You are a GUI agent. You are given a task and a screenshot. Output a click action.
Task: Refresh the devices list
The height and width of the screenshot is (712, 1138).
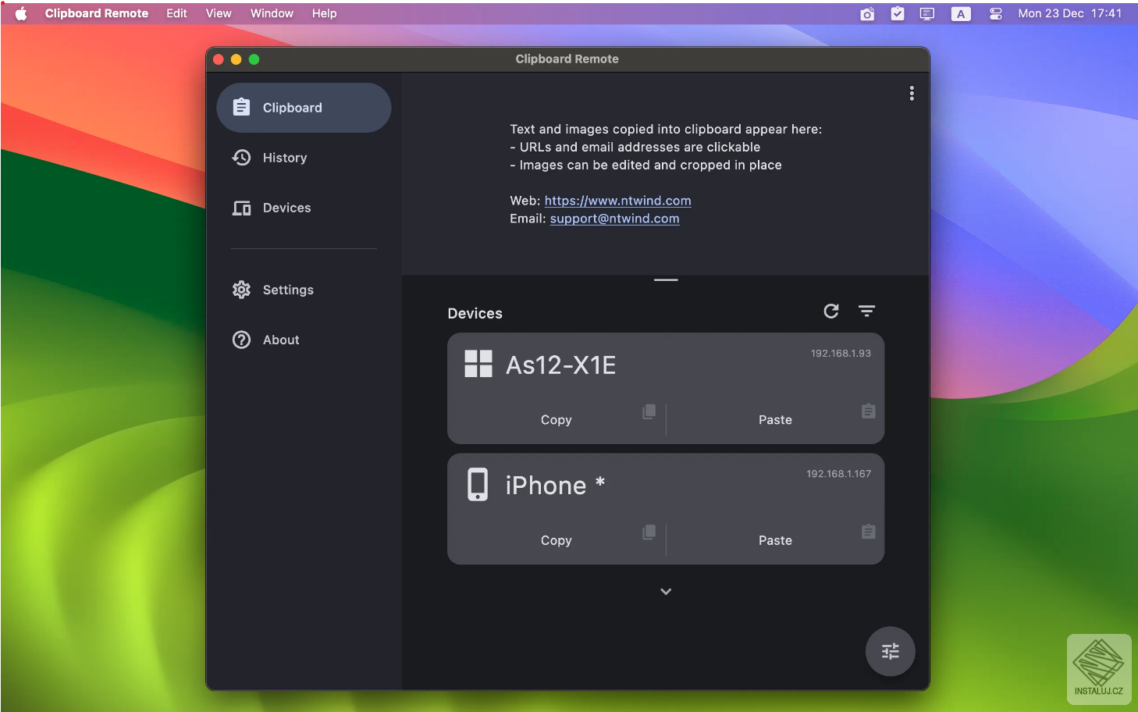831,311
